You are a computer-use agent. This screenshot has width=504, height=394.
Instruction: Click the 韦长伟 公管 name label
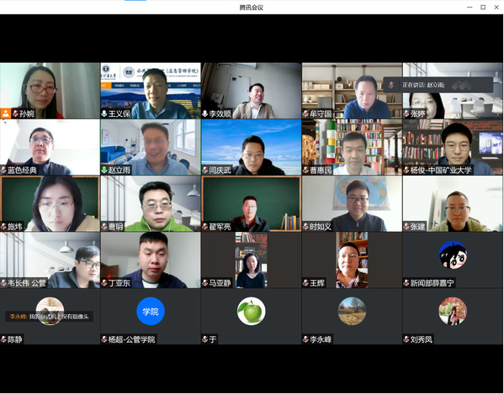(x=27, y=283)
